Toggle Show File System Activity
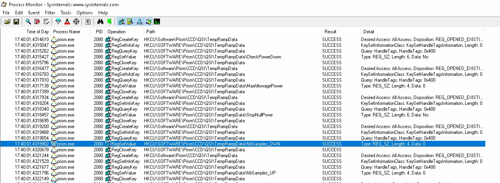The image size is (500, 183). 130,22
